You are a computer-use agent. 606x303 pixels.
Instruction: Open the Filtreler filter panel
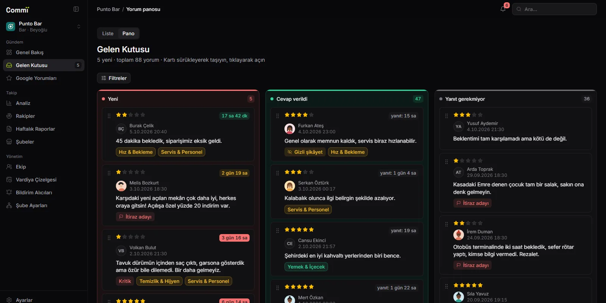[x=114, y=78]
